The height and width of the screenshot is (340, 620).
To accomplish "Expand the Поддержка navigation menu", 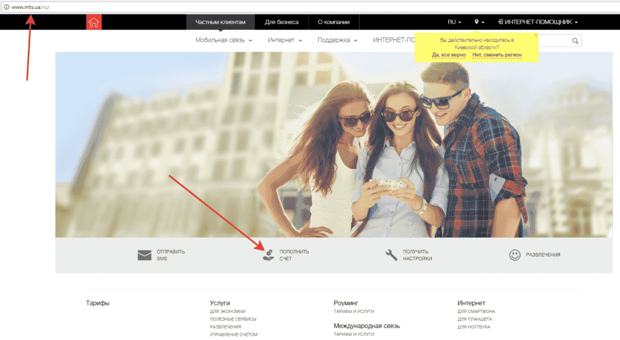I will [337, 41].
